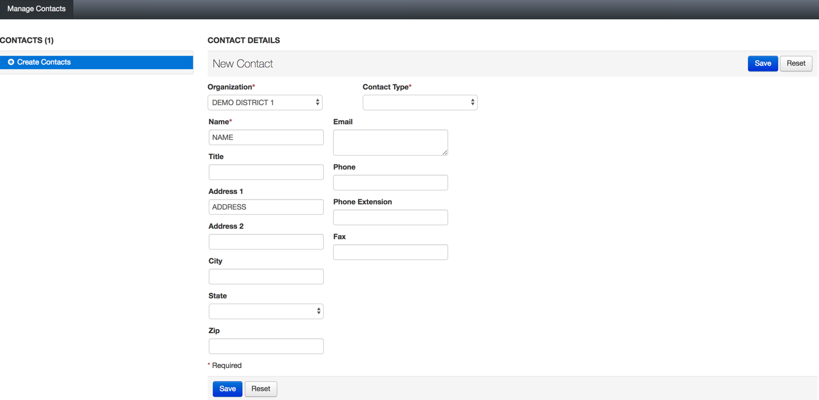Focus the Email text area

[390, 143]
